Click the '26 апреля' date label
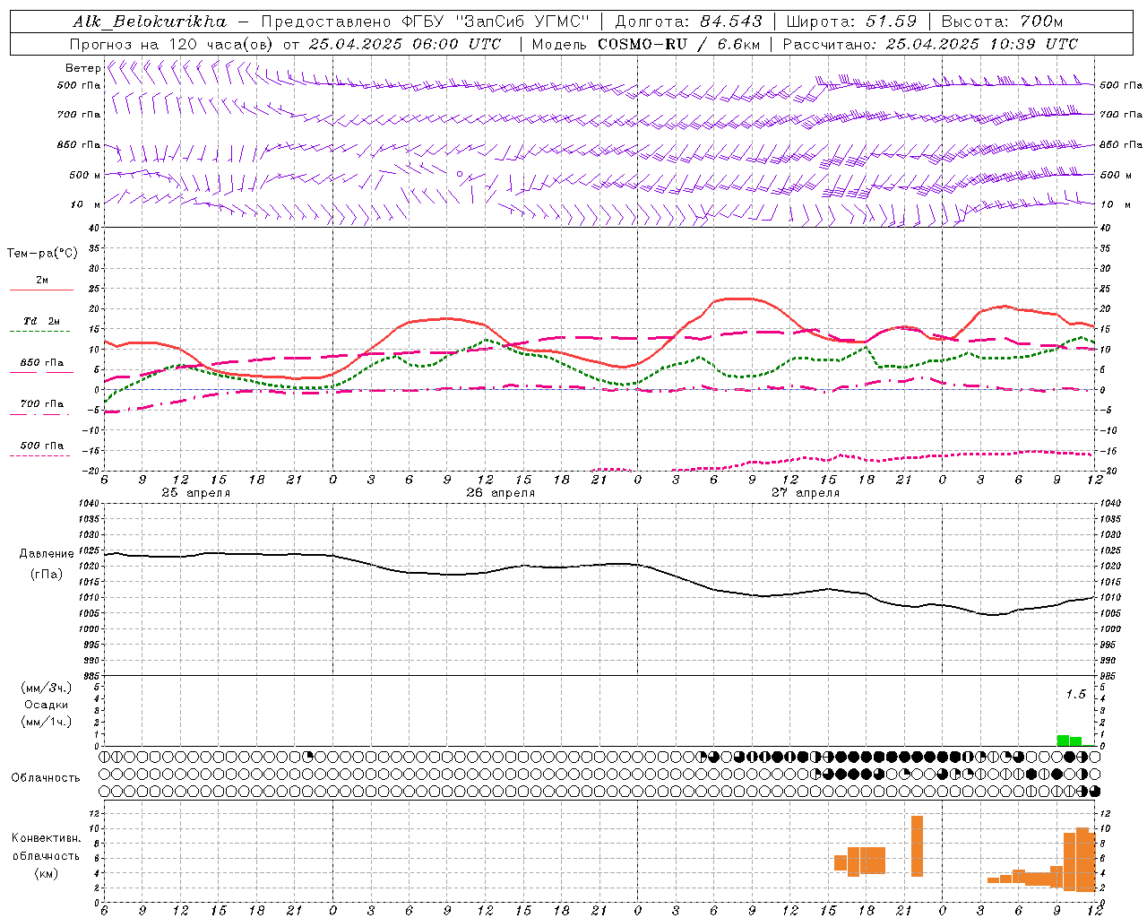The height and width of the screenshot is (918, 1147). coord(501,493)
